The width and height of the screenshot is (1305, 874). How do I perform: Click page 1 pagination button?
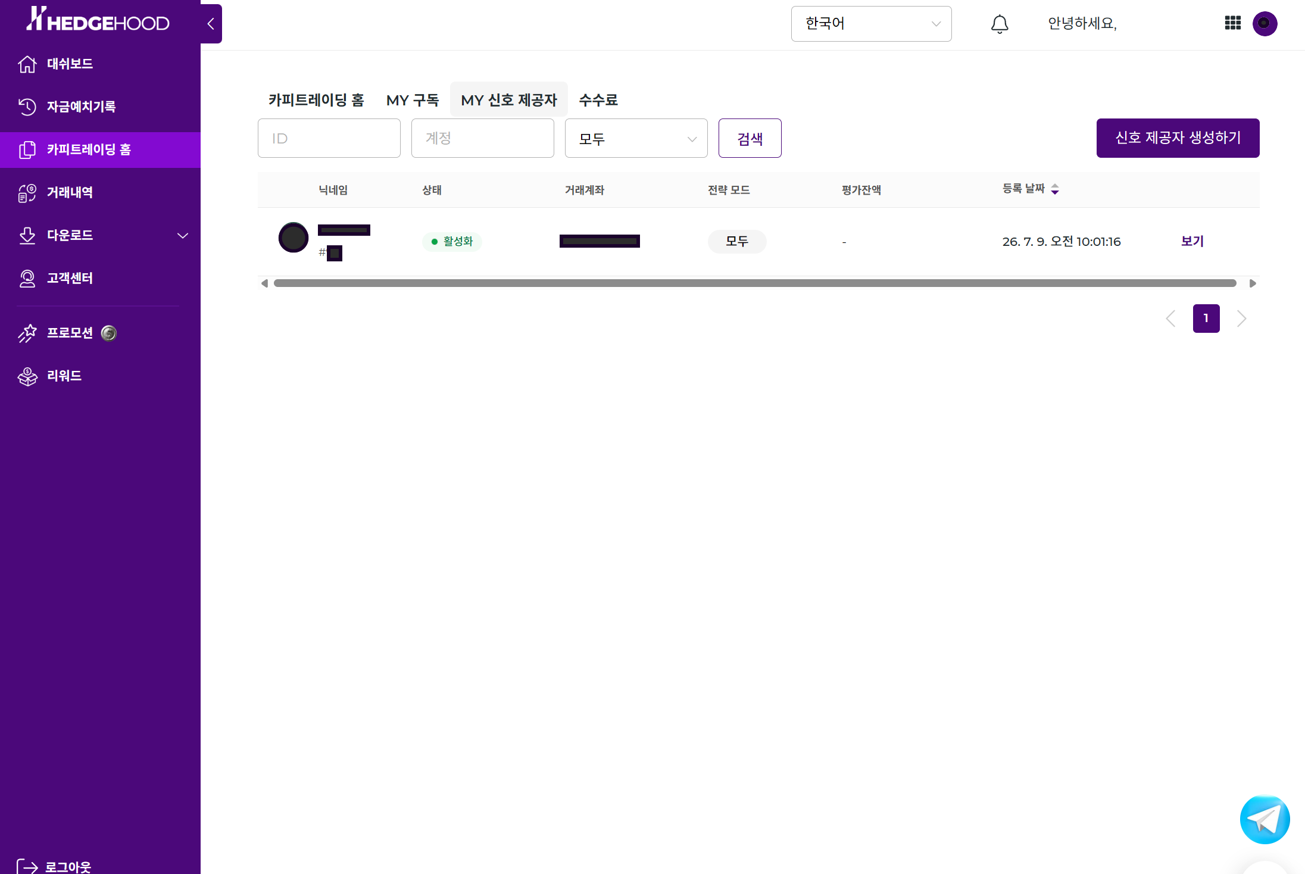click(x=1206, y=319)
